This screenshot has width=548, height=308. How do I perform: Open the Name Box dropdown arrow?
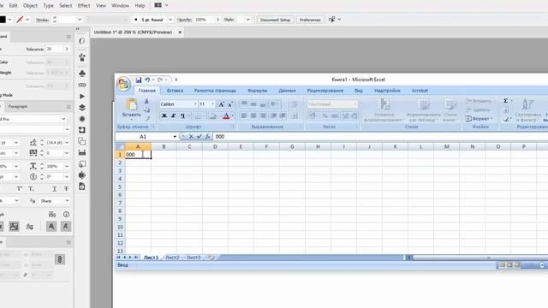click(175, 137)
